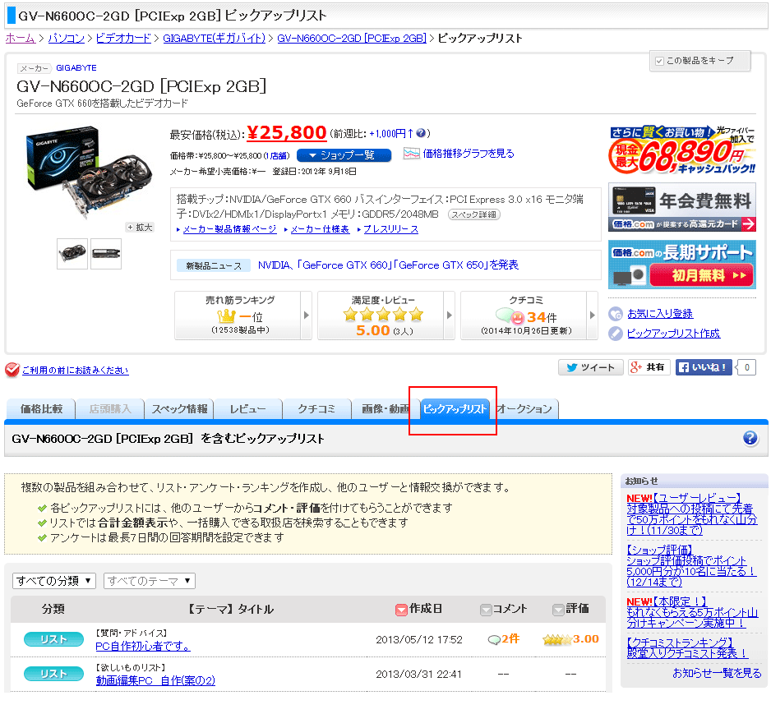Screen dimensions: 771x714
Task: Open the price trend graph icon
Action: [411, 154]
